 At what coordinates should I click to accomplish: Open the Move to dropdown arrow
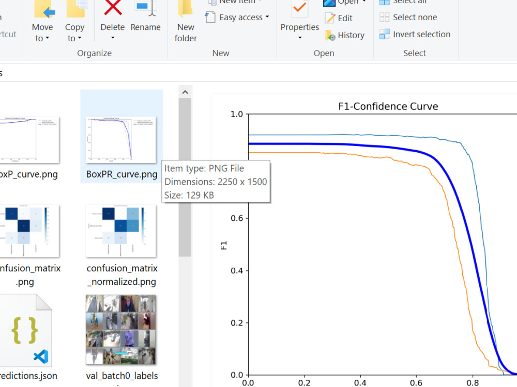coord(48,38)
